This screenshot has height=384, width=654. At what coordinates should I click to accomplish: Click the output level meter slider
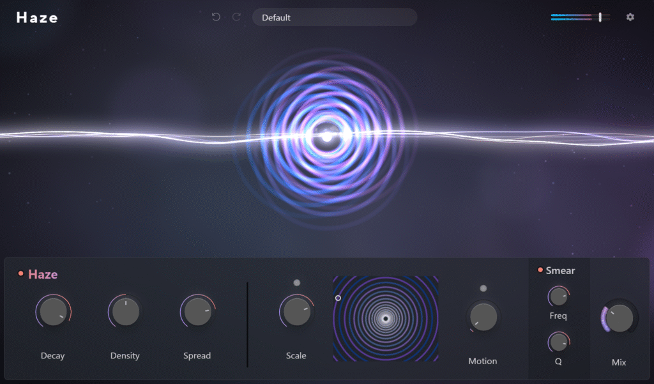580,17
